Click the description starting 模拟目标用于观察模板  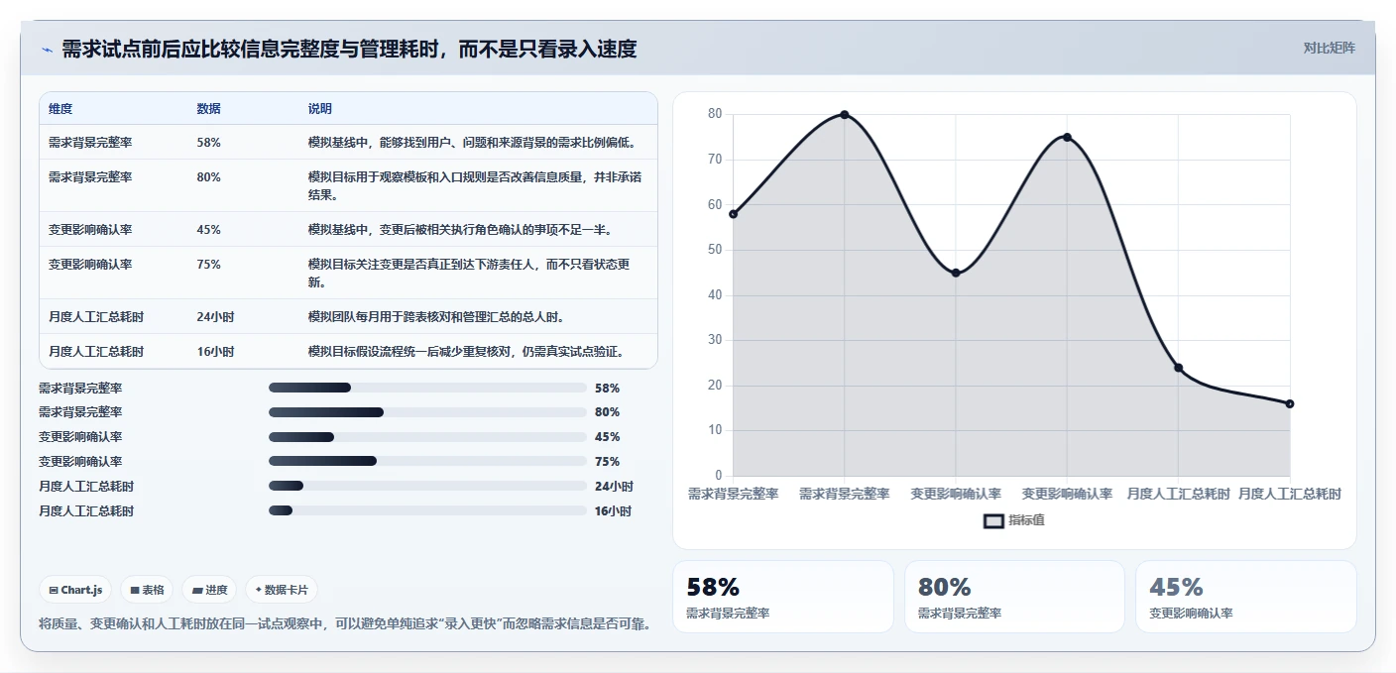[x=475, y=186]
